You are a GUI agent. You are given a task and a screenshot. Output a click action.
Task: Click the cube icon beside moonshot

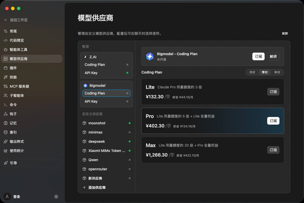click(x=84, y=123)
